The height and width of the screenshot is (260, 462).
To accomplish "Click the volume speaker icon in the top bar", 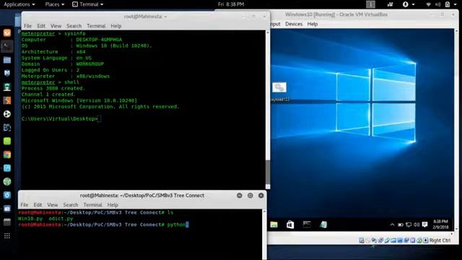I will pos(438,4).
